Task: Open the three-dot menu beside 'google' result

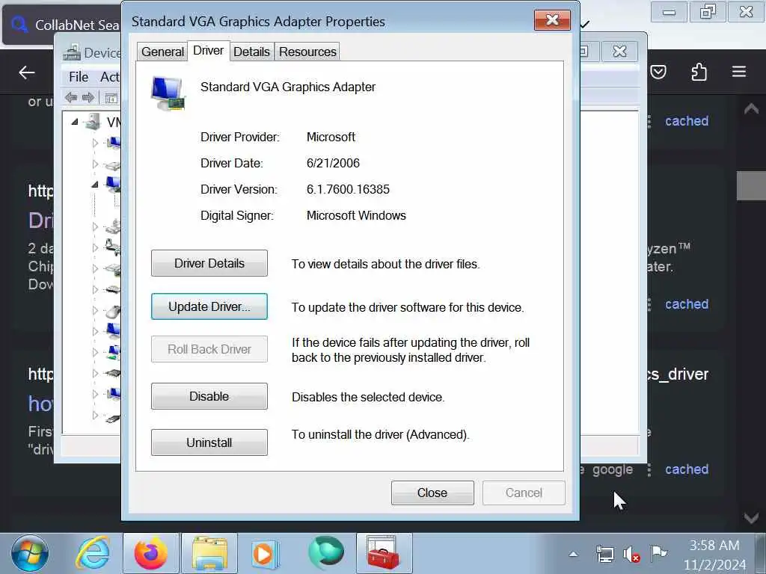Action: [x=649, y=469]
